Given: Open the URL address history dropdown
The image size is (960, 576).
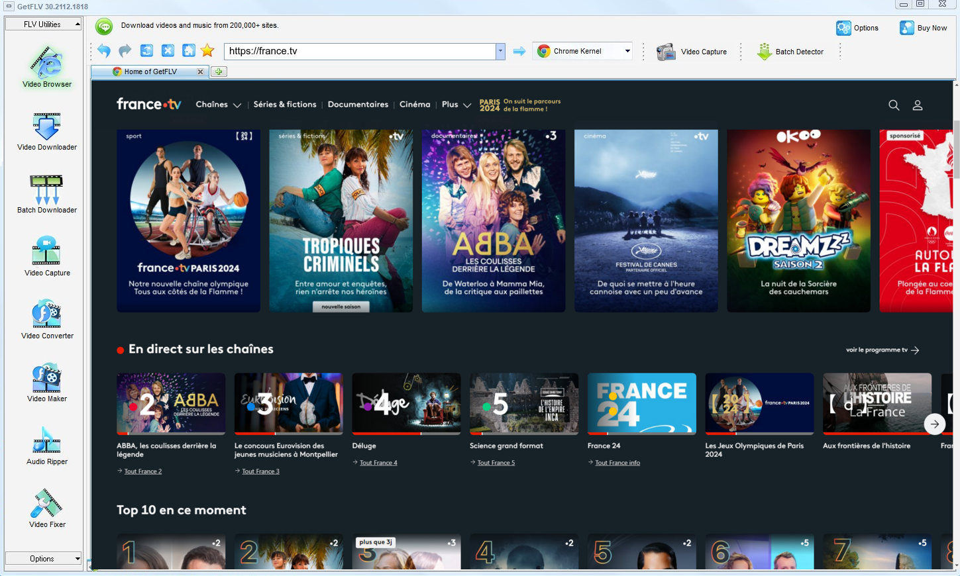Looking at the screenshot, I should click(500, 51).
